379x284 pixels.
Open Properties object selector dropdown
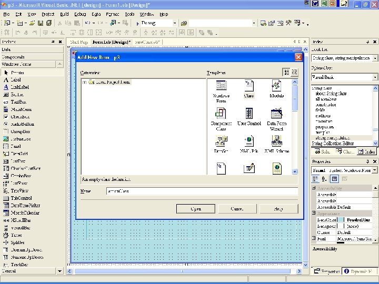tap(374, 170)
